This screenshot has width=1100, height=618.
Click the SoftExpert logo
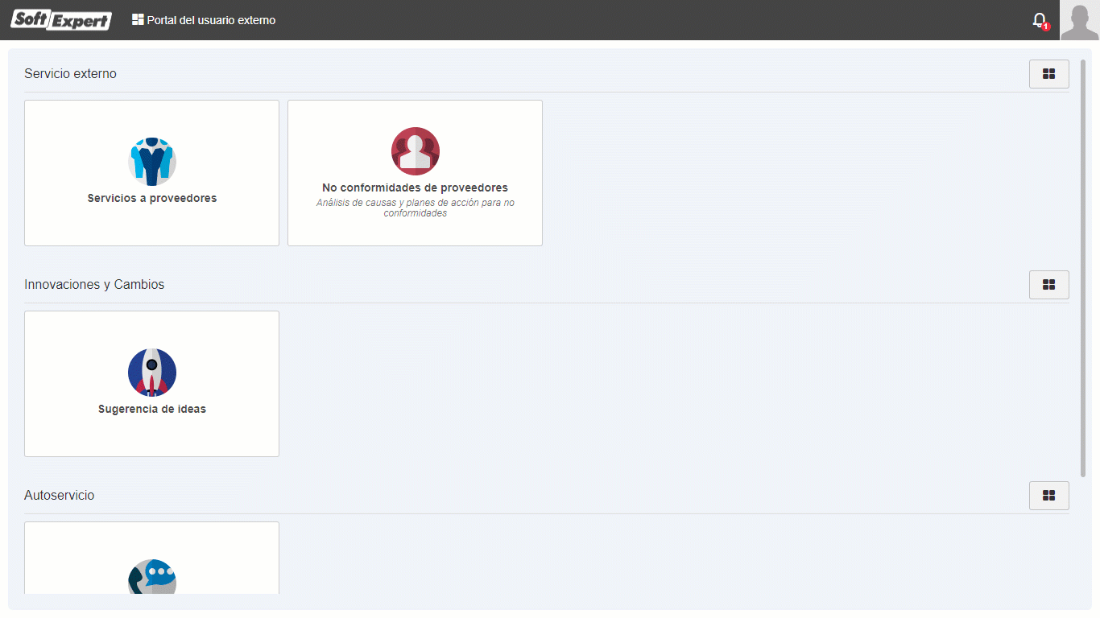pos(60,20)
